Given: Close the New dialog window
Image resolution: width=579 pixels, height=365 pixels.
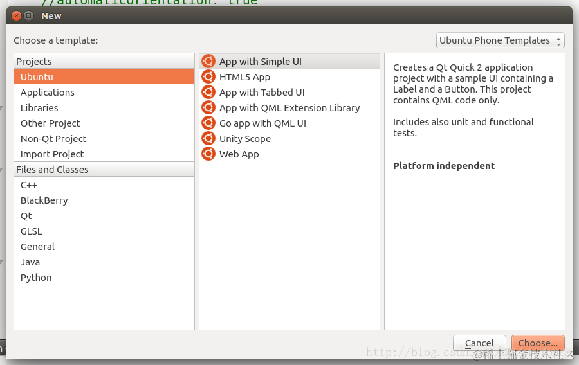Looking at the screenshot, I should 16,16.
